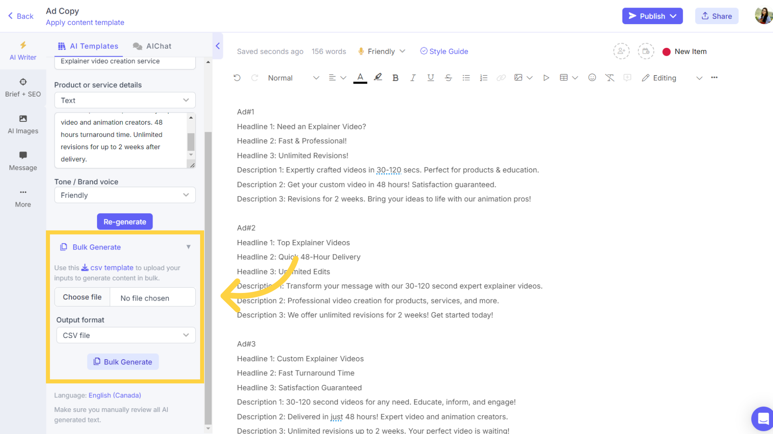
Task: Insert a bulleted list
Action: click(x=466, y=78)
